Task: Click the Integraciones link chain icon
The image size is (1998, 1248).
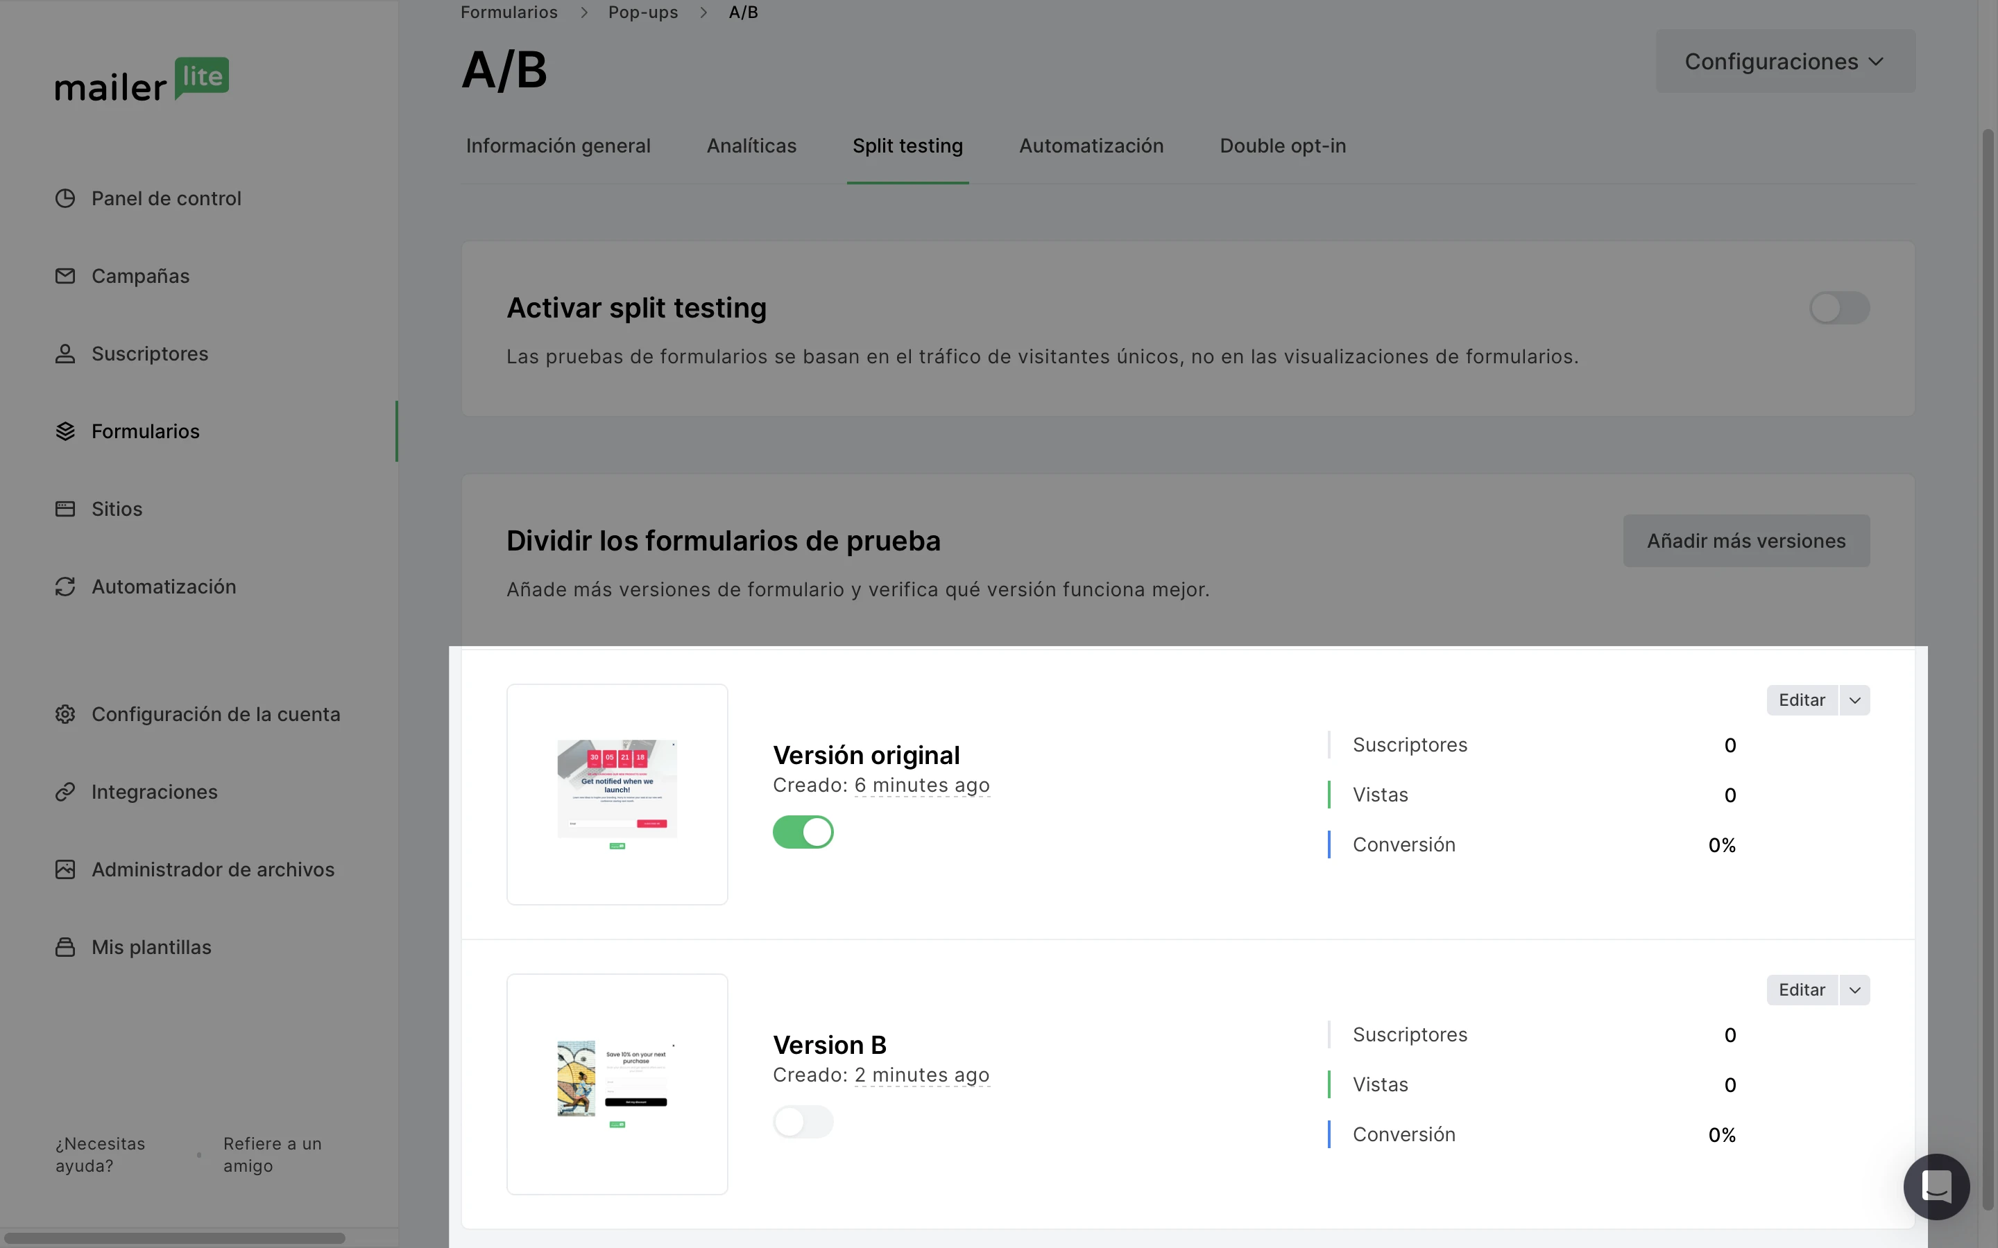Action: click(x=65, y=792)
